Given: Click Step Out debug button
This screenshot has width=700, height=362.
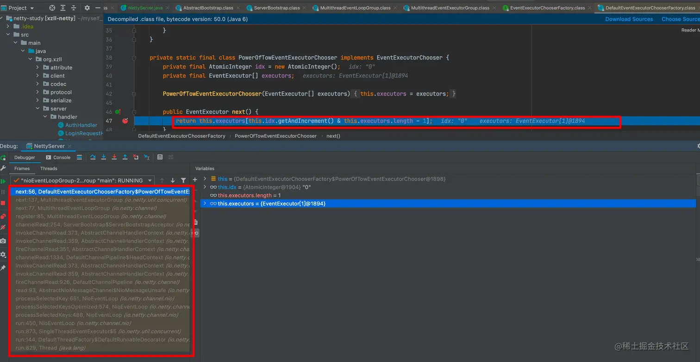Looking at the screenshot, I should (125, 157).
